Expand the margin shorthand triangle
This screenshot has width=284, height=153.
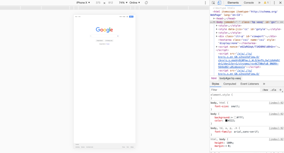click(226, 146)
